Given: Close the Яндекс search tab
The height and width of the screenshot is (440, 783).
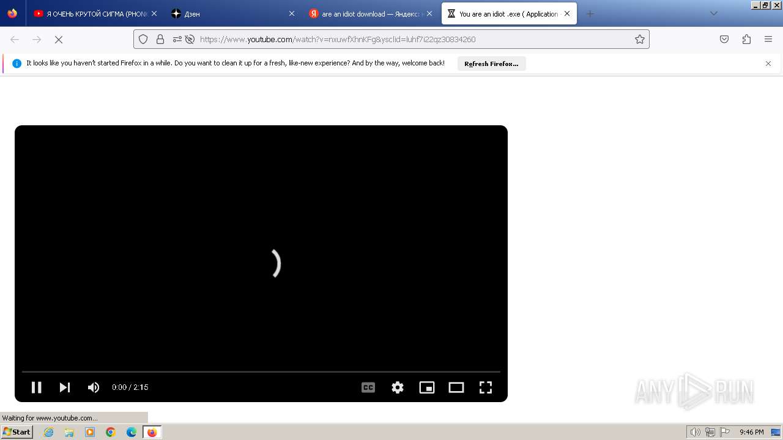Looking at the screenshot, I should 429,13.
